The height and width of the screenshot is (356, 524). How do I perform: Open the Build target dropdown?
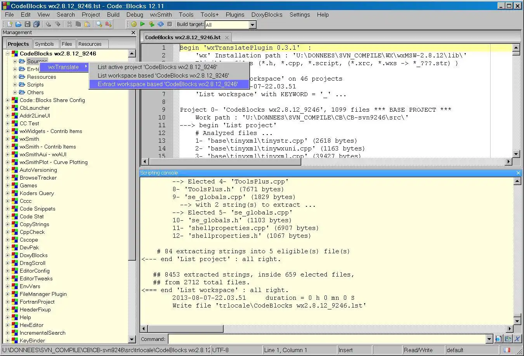252,25
